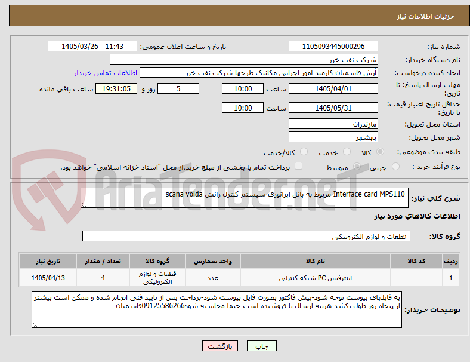Screen dimensions: 470x362
Task: Click the buyer notes text area
Action: (x=217, y=309)
